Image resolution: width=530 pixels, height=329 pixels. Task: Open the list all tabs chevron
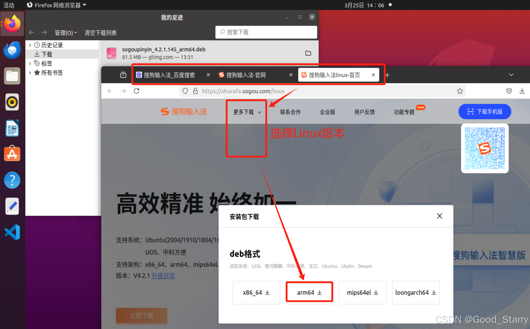tap(511, 75)
